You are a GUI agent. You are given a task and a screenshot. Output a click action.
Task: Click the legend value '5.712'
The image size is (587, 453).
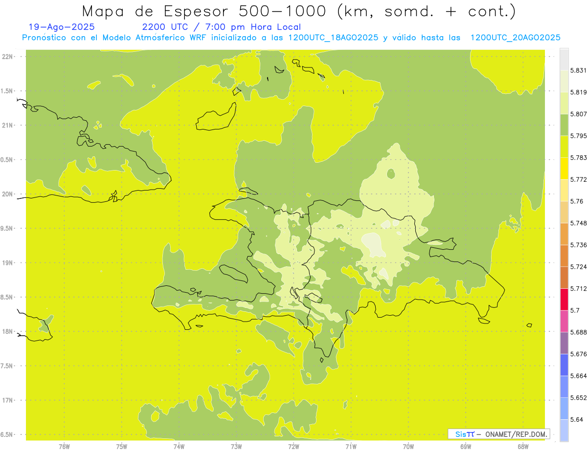point(579,288)
